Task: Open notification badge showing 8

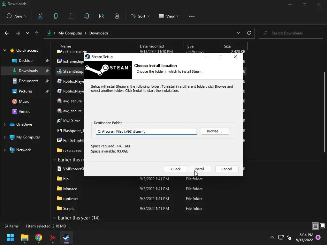Action: (318, 237)
